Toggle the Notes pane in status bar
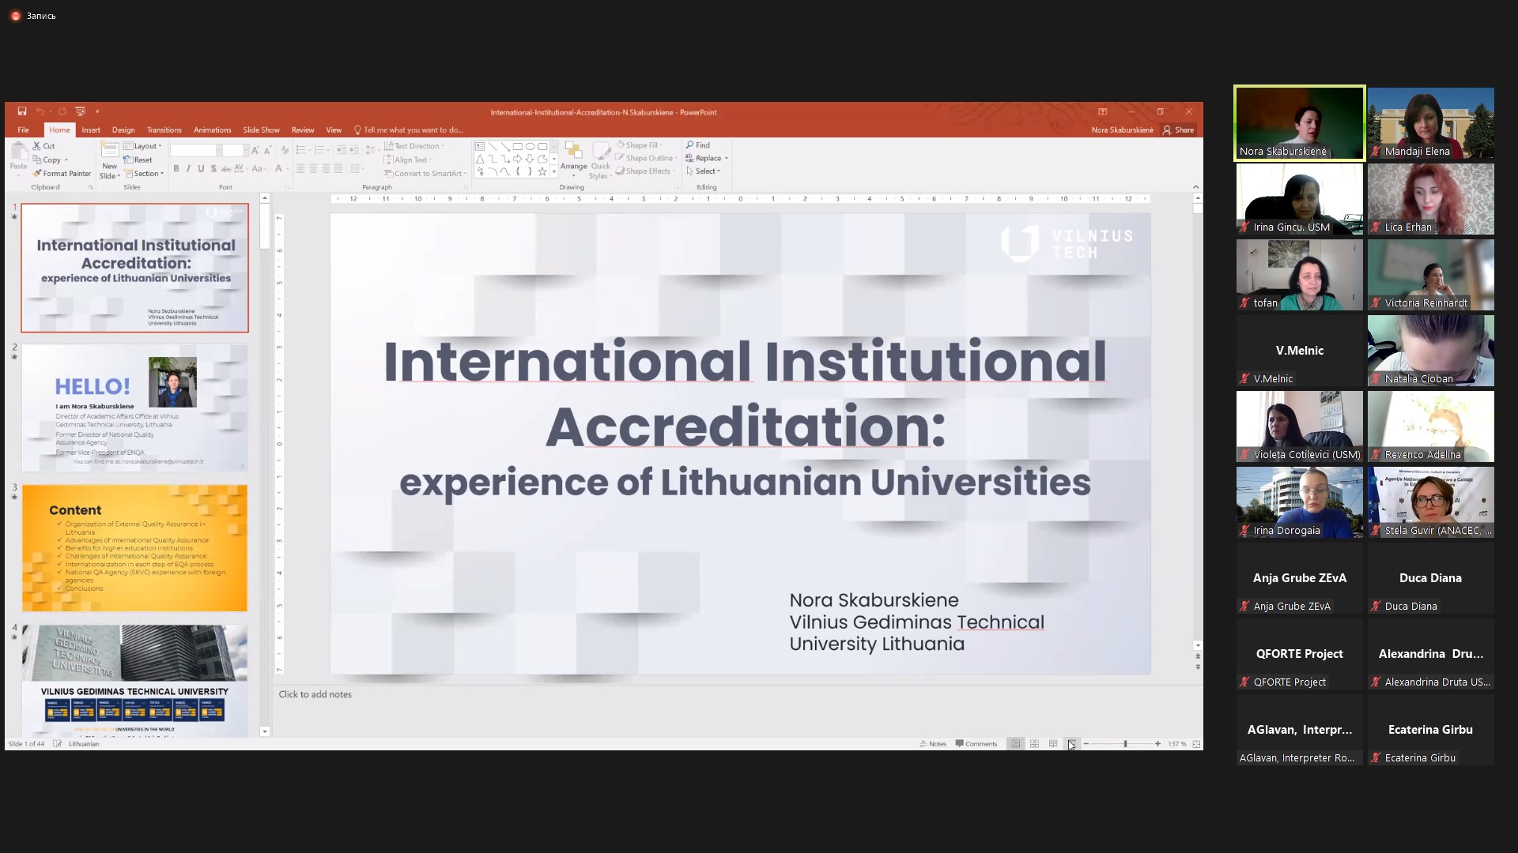 pos(933,744)
